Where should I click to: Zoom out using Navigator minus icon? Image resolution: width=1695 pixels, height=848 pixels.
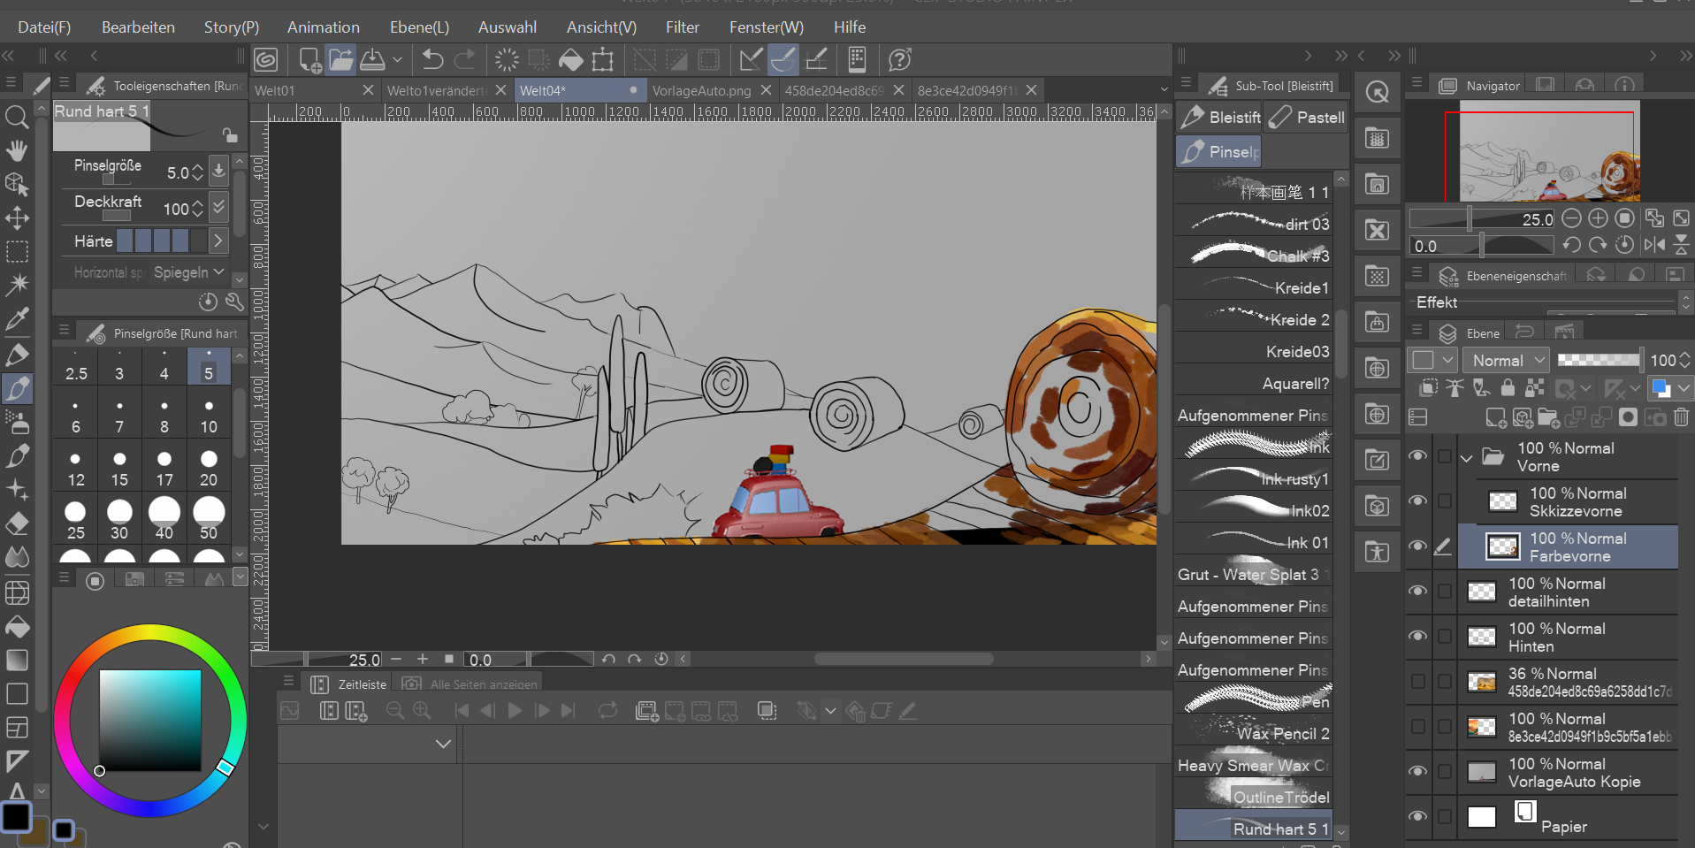click(1571, 218)
